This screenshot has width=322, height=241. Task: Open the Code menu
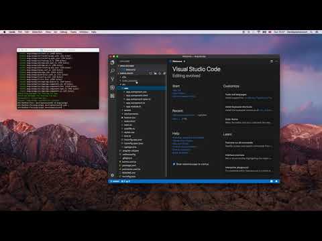point(12,32)
